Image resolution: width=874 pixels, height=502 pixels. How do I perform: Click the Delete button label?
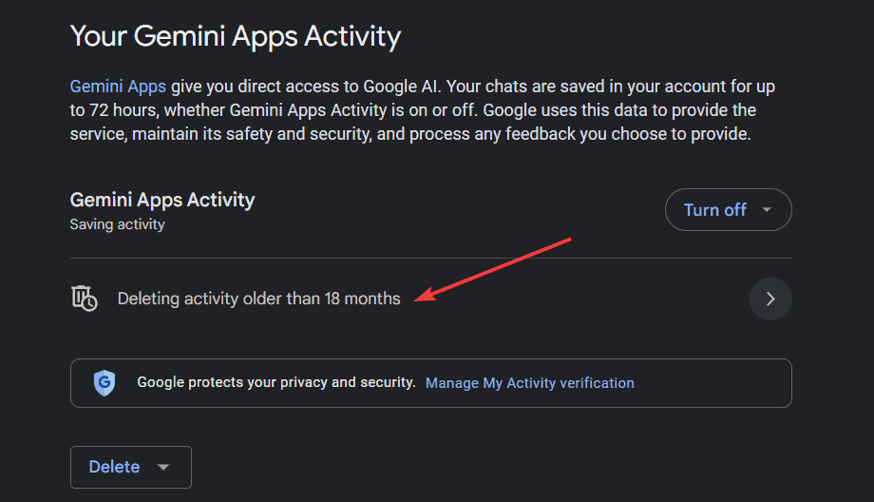coord(114,467)
